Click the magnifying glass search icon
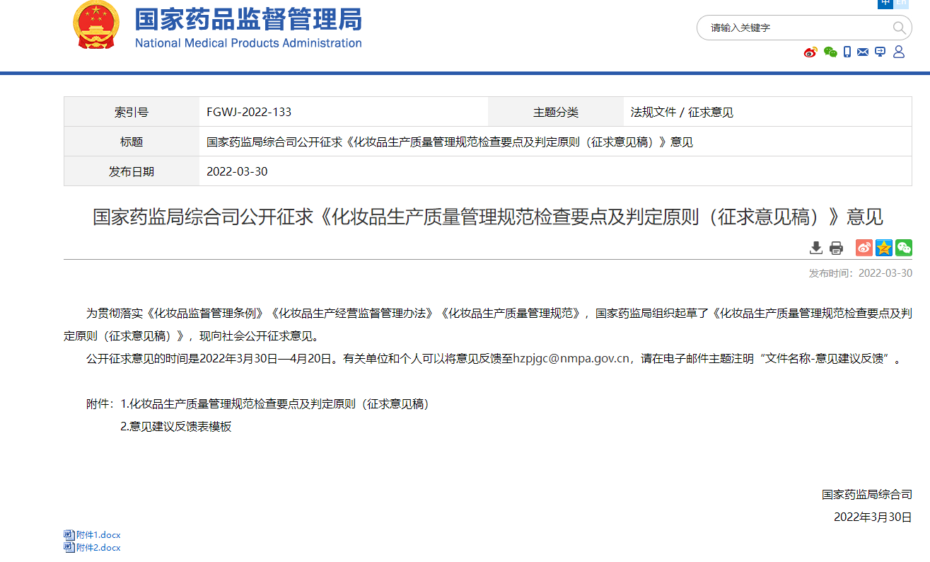This screenshot has height=562, width=930. tap(899, 28)
